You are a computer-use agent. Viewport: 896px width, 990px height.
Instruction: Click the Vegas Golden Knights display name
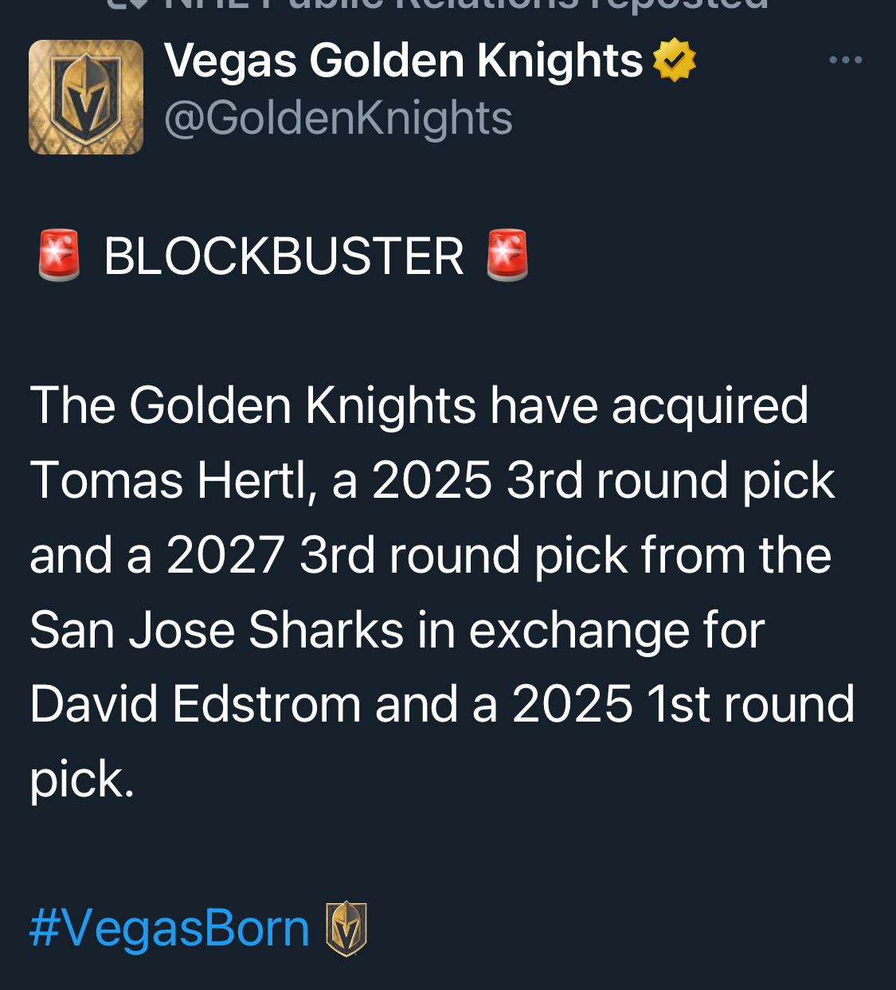pyautogui.click(x=404, y=61)
